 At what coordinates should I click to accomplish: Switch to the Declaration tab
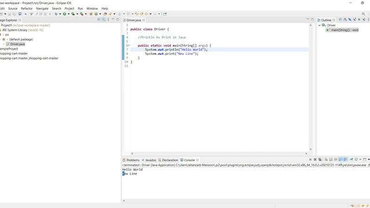168,160
